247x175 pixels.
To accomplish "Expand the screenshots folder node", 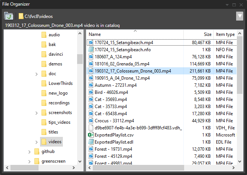I will click(36, 113).
